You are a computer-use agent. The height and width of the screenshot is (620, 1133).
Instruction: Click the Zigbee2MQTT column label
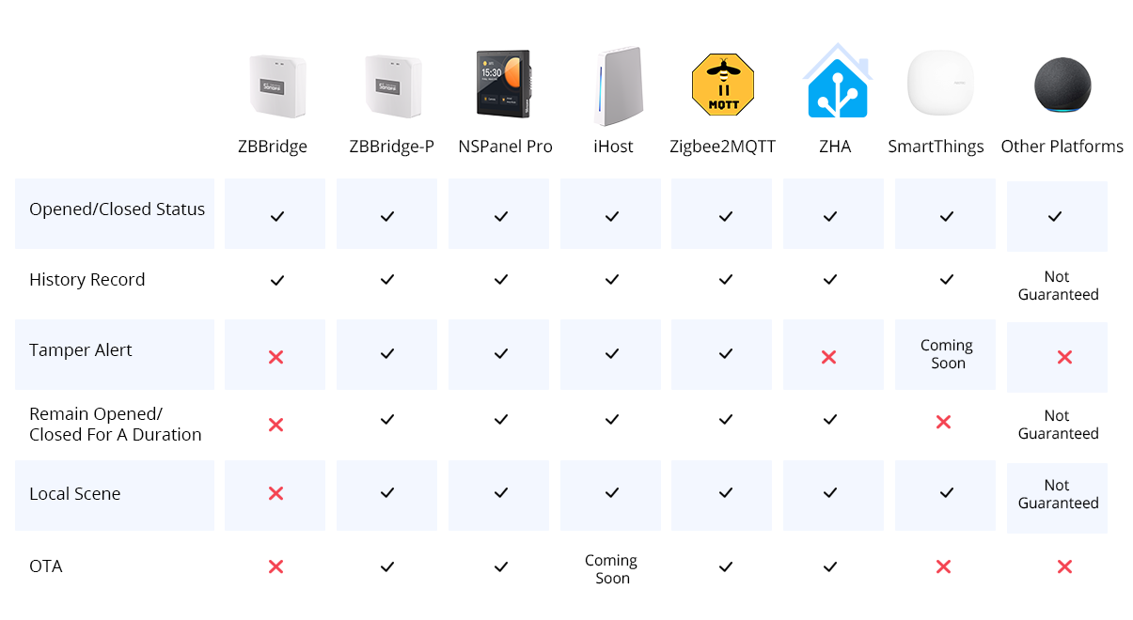pyautogui.click(x=722, y=147)
